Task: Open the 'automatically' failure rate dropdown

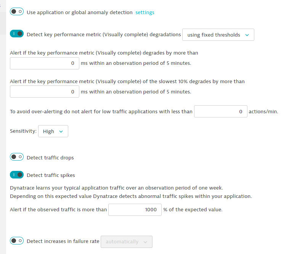Action: click(126, 242)
